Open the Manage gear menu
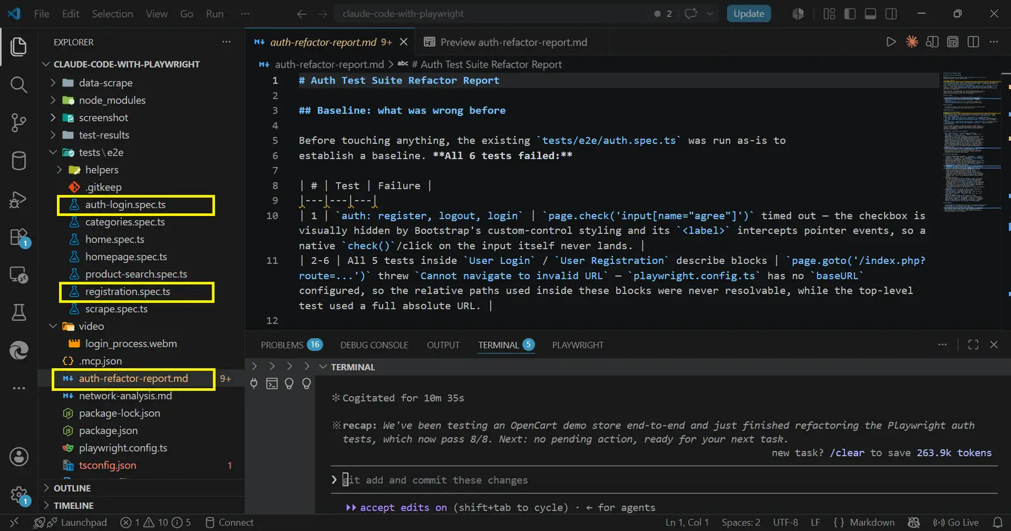Screen dimensions: 1011x531 [x=19, y=494]
